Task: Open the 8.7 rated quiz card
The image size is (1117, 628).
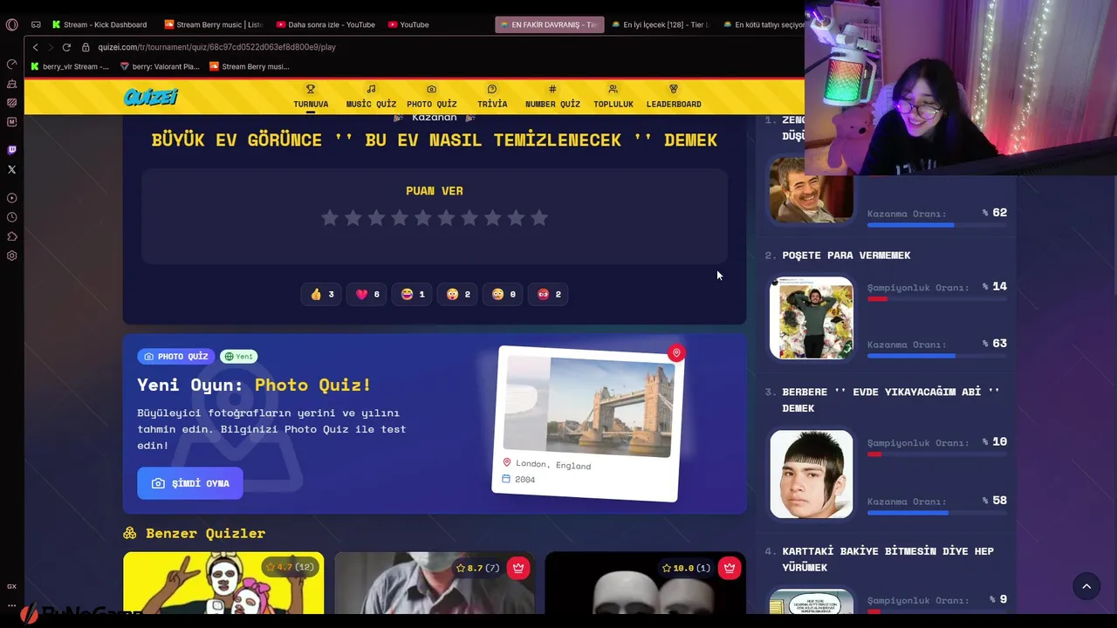Action: [x=435, y=583]
